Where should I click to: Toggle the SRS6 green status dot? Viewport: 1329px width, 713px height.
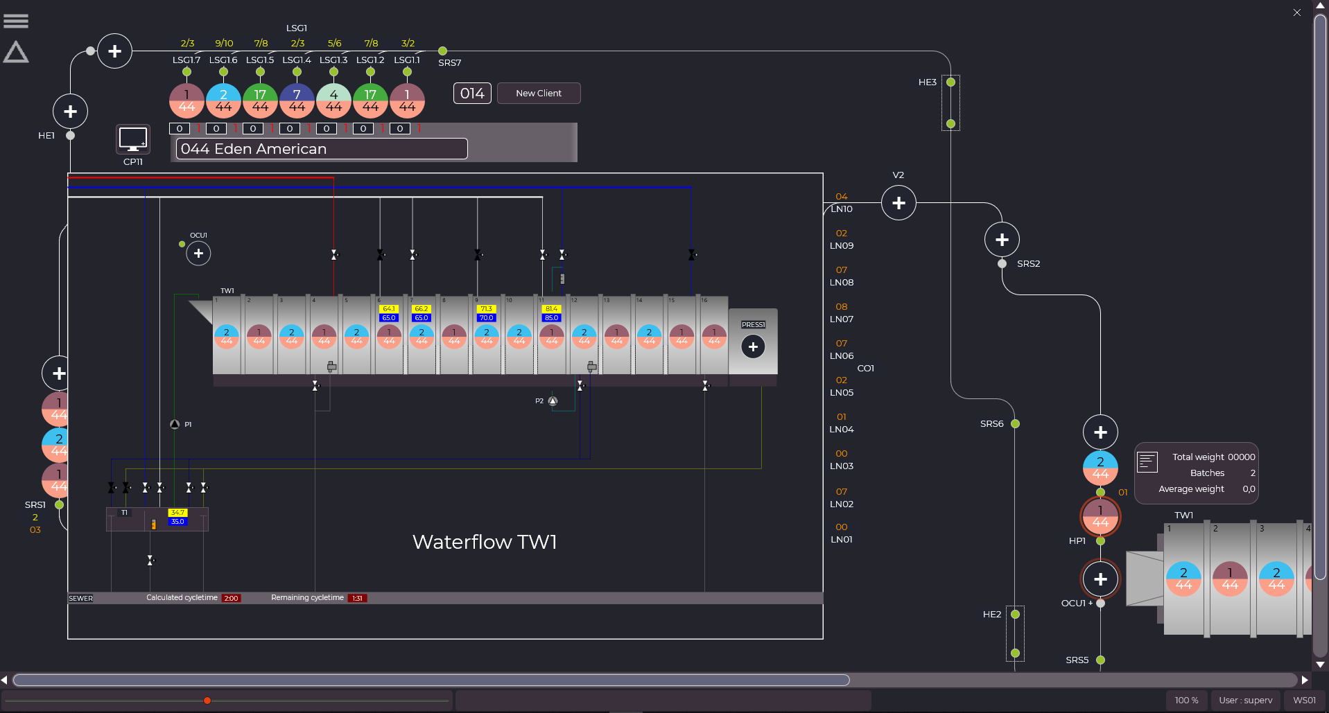1015,424
